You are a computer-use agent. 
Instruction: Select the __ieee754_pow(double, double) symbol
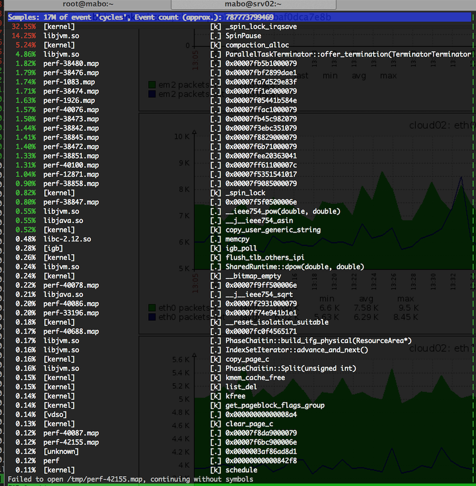[x=282, y=212]
